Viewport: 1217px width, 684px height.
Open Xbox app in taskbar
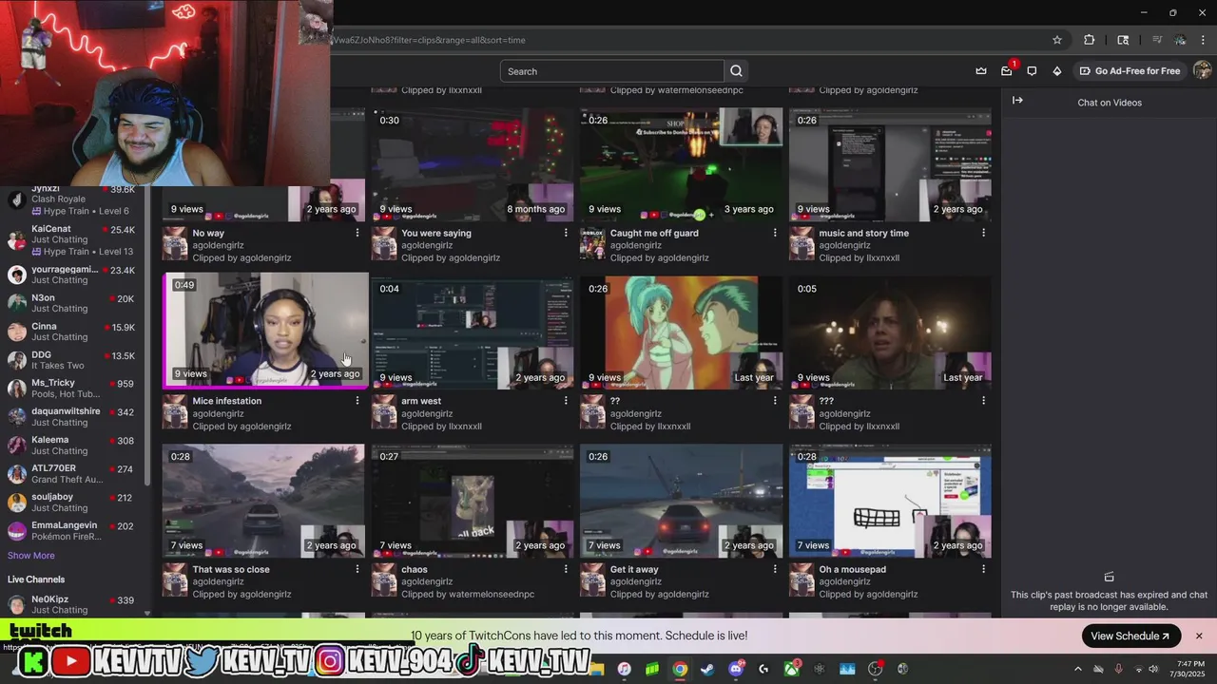[x=791, y=669]
